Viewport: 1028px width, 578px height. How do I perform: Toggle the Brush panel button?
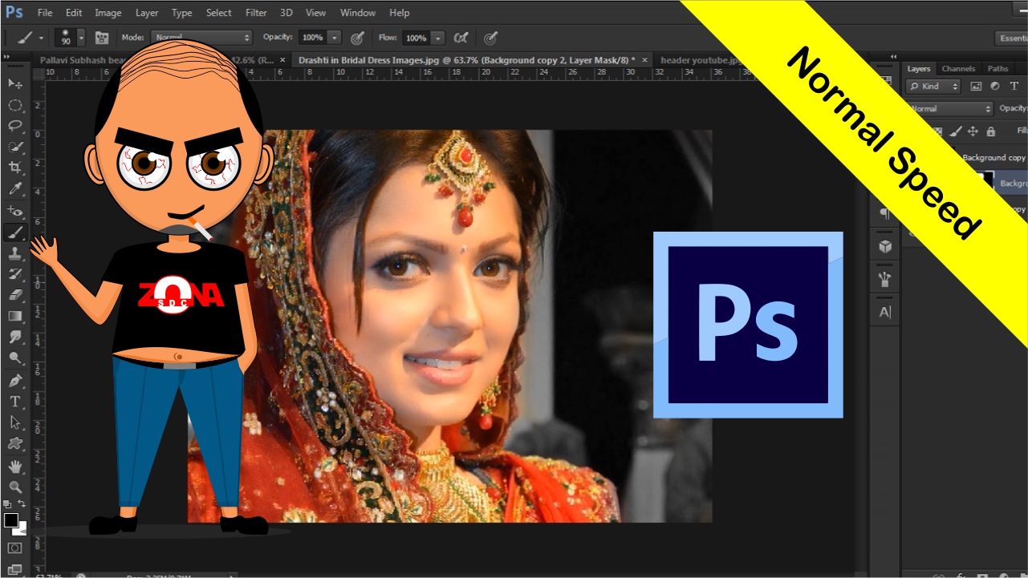click(x=102, y=38)
